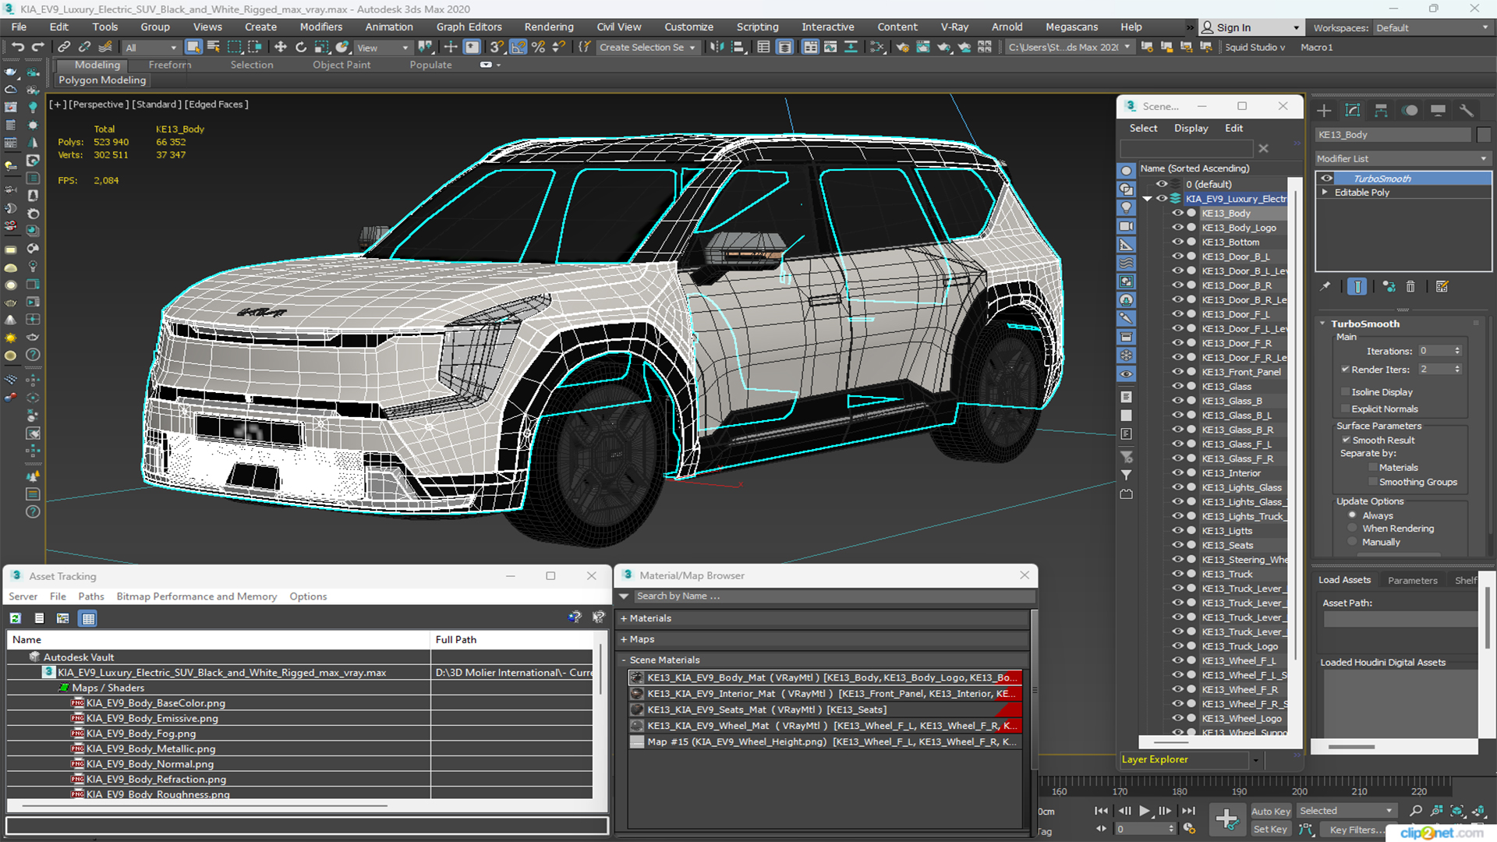Toggle visibility eye of KE13_Body layer item
Image resolution: width=1497 pixels, height=842 pixels.
point(1178,213)
